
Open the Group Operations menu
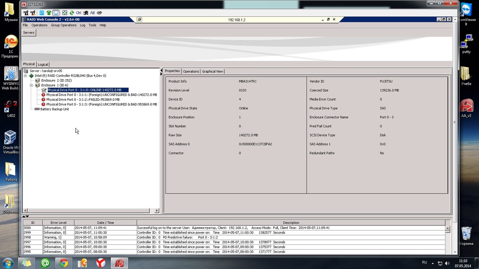click(x=64, y=25)
